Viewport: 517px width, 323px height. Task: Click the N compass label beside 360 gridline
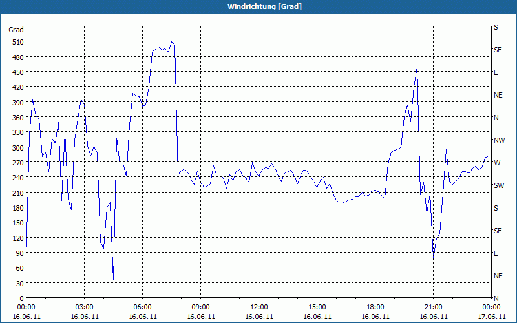pyautogui.click(x=496, y=118)
